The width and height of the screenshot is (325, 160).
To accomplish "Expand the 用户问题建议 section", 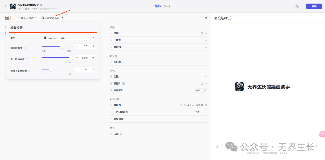I will (x=111, y=112).
